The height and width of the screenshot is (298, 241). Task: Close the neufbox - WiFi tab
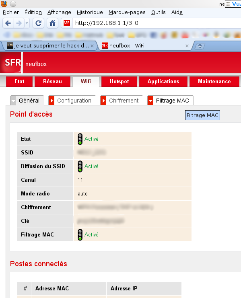pos(187,46)
